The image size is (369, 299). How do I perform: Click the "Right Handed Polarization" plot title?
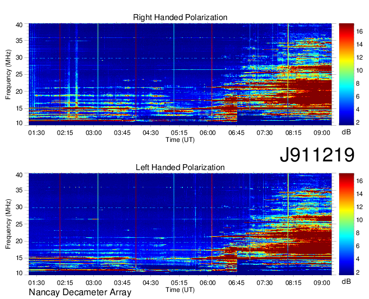pyautogui.click(x=180, y=17)
